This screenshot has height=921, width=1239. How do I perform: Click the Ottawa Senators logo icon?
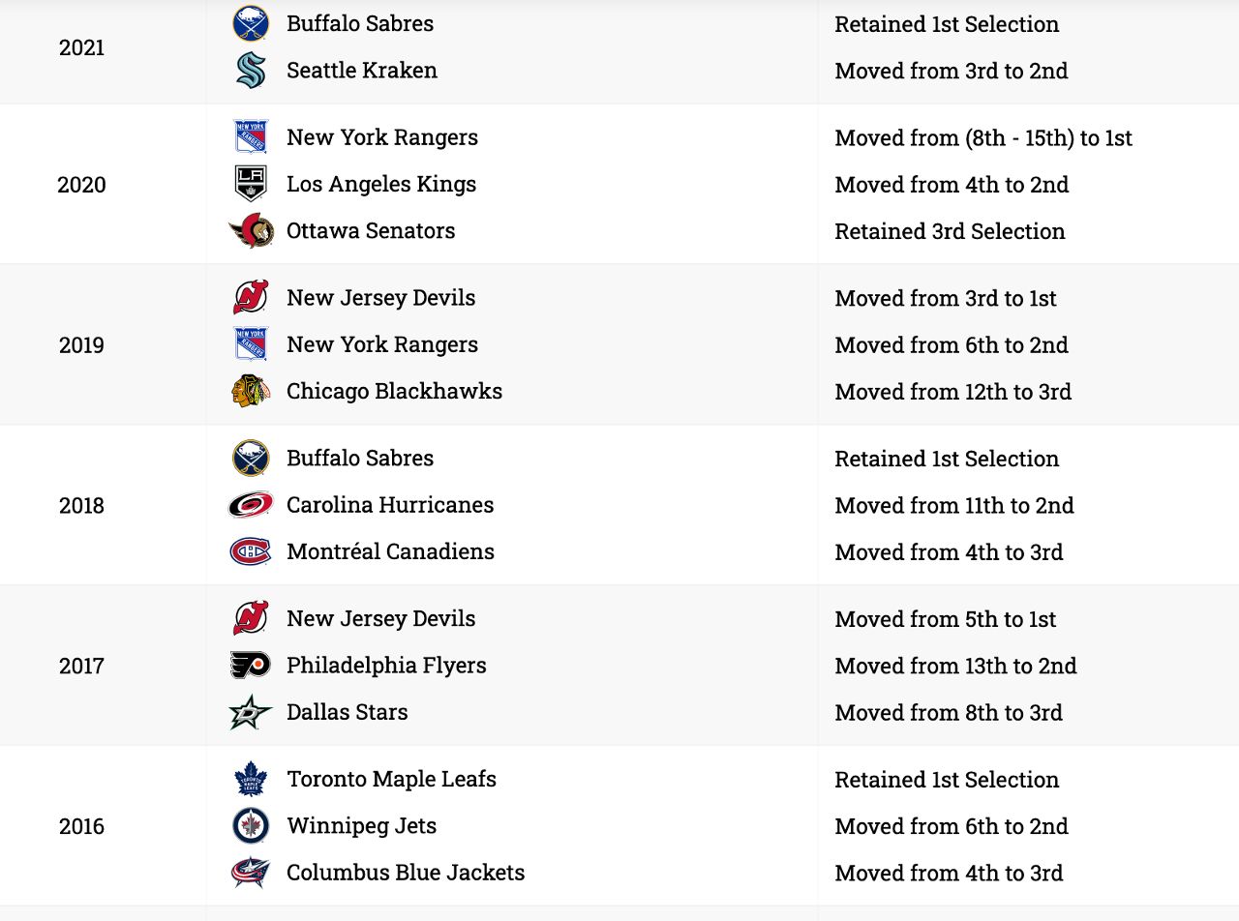pyautogui.click(x=251, y=231)
